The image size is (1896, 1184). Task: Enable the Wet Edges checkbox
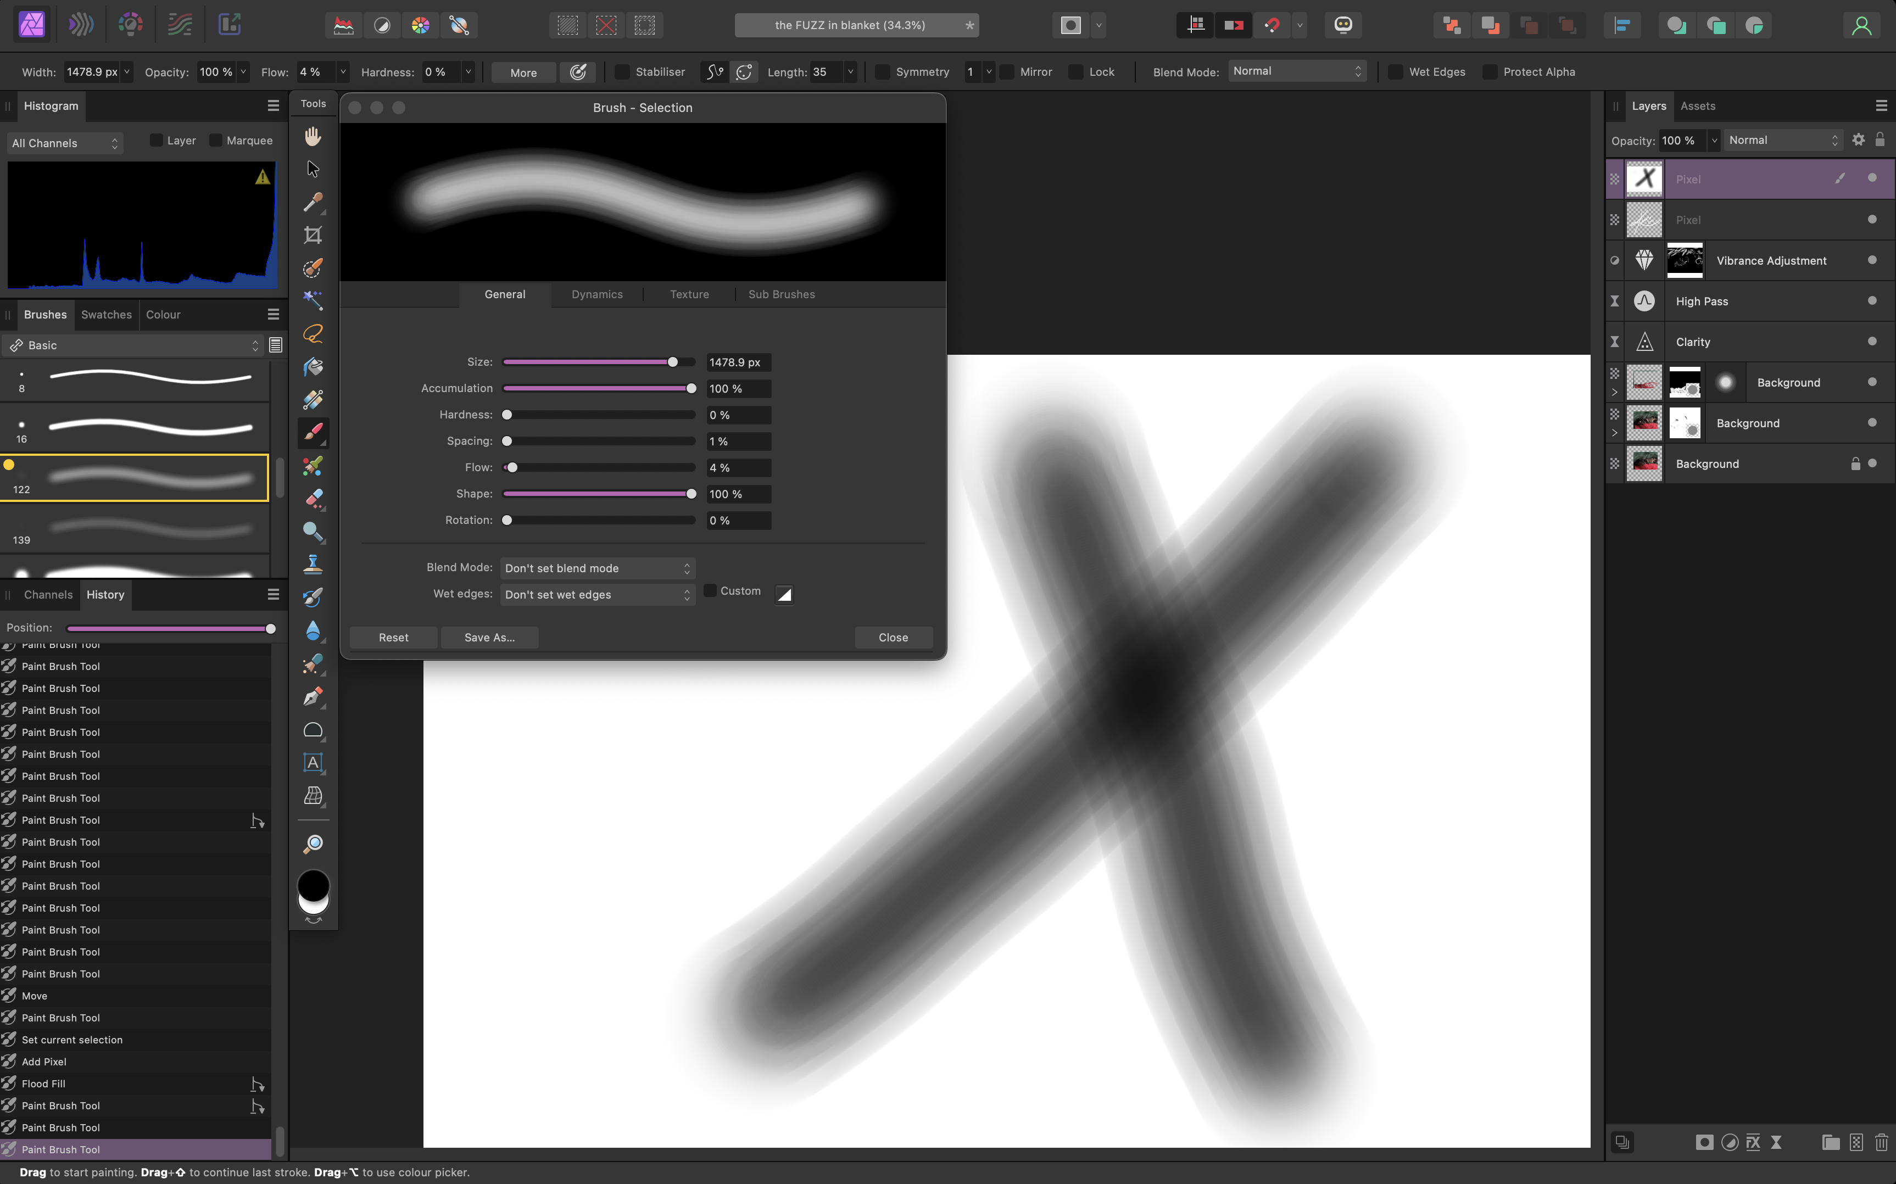[x=1395, y=72]
